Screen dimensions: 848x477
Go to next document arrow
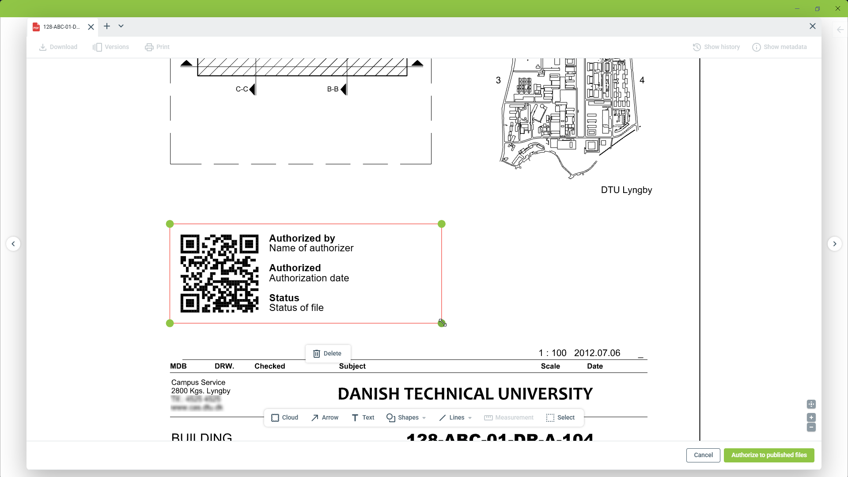point(834,244)
